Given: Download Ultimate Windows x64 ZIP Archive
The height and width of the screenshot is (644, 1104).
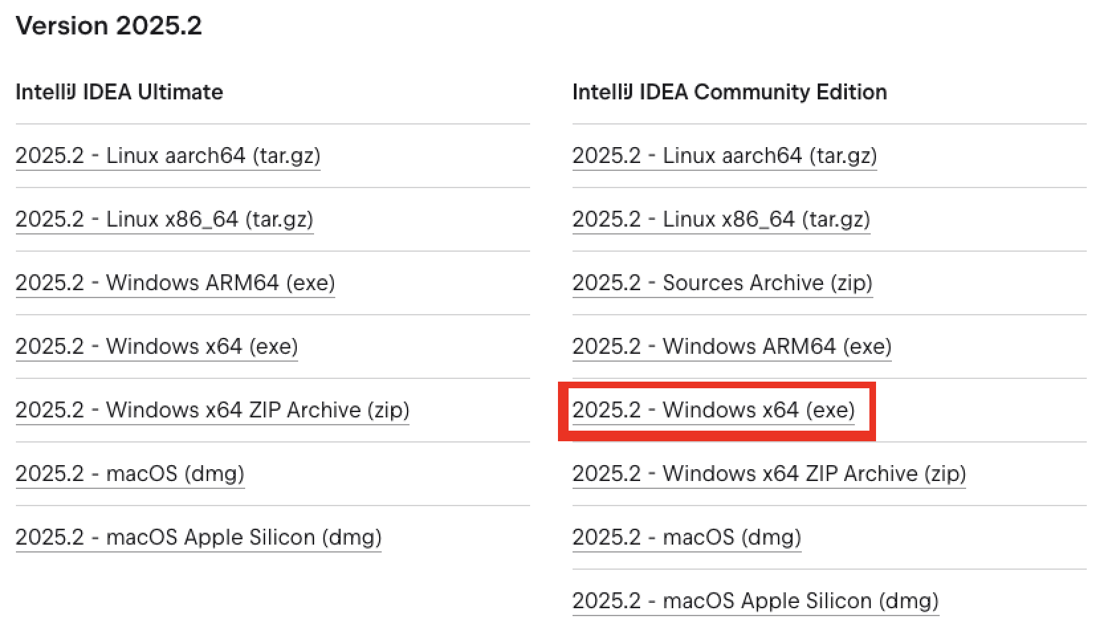Looking at the screenshot, I should pos(212,410).
